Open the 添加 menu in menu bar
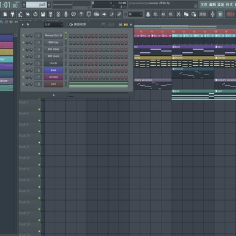 click(220, 4)
